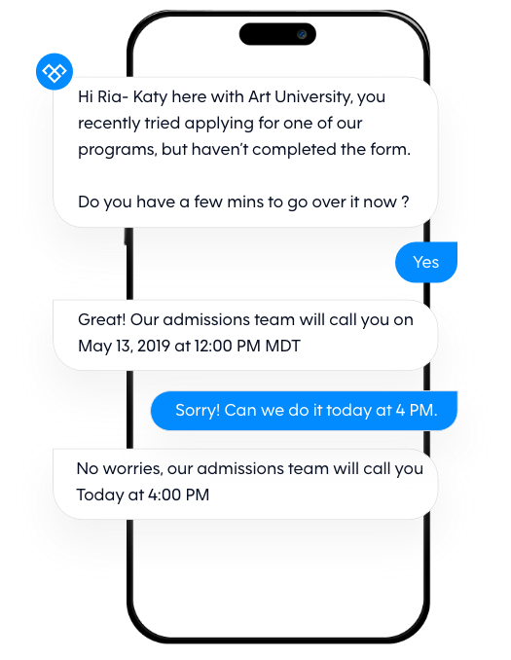Click the "Great! Our admissions team" message
The height and width of the screenshot is (660, 511).
tap(245, 335)
